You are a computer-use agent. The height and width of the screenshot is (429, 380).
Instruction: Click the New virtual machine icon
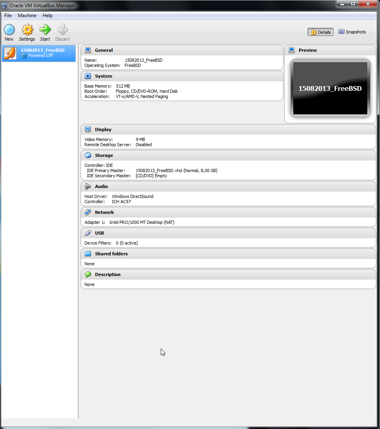(x=9, y=30)
